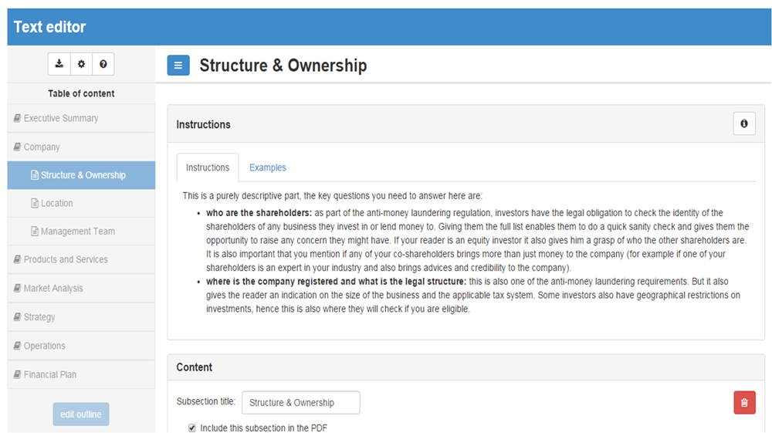Switch to the Instructions tab

pyautogui.click(x=208, y=167)
